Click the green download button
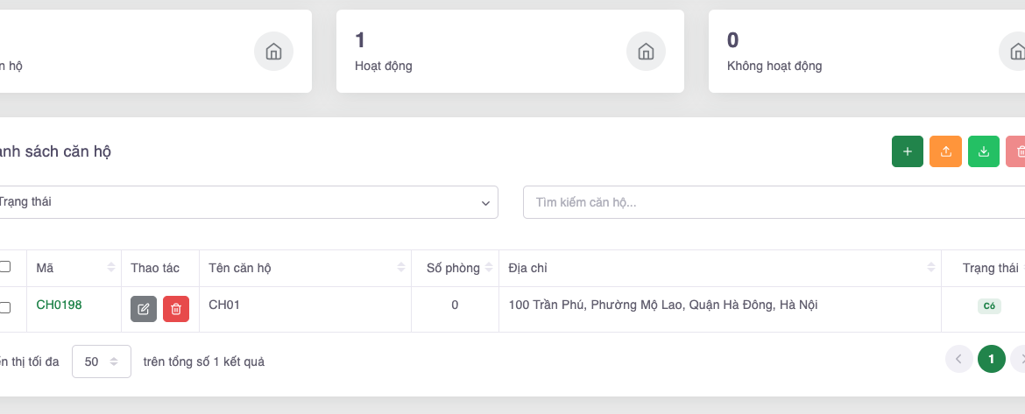The width and height of the screenshot is (1025, 414). 983,151
